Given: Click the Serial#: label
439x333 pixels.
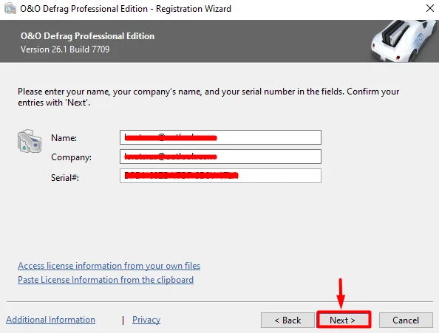Looking at the screenshot, I should [x=65, y=177].
